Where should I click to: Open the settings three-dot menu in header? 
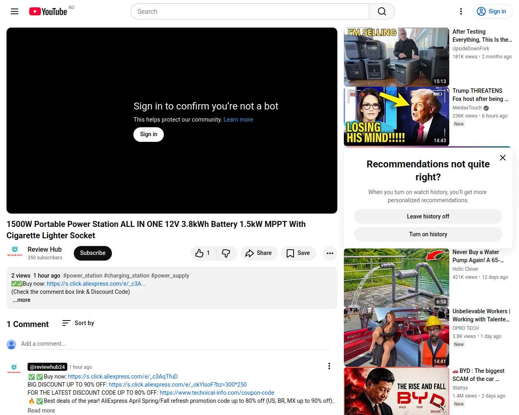pyautogui.click(x=461, y=11)
